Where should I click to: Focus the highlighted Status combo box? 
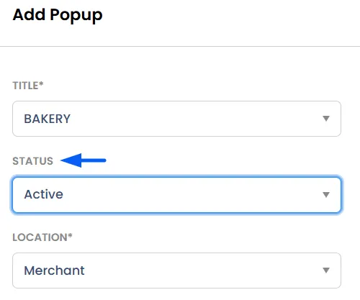pyautogui.click(x=176, y=195)
